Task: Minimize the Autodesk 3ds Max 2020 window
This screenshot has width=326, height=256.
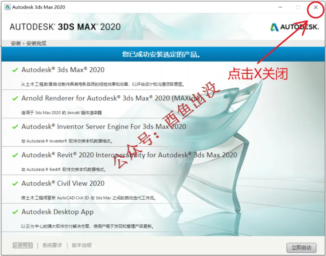Action: 280,7
